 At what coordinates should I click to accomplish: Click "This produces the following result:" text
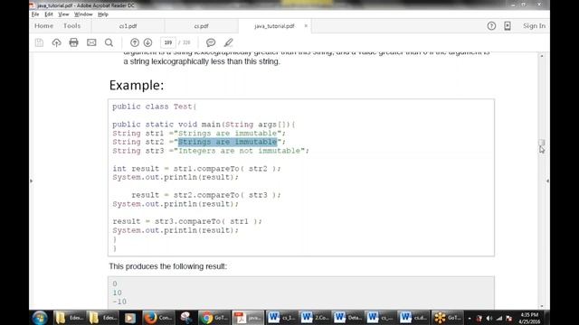[x=168, y=266]
